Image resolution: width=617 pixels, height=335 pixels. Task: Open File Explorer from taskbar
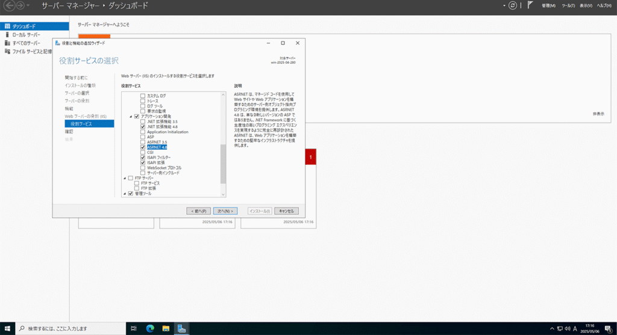(166, 328)
